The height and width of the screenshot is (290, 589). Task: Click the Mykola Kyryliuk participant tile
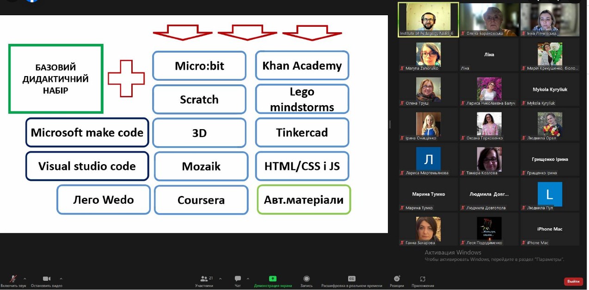pos(549,89)
